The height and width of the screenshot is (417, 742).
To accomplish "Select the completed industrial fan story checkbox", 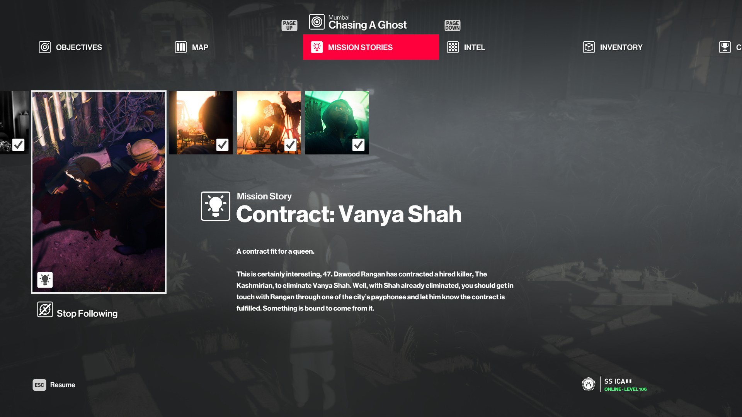I will [x=290, y=145].
